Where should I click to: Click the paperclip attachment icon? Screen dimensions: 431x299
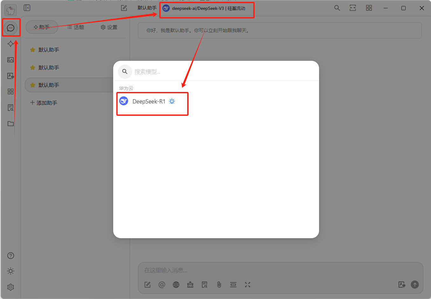pyautogui.click(x=219, y=285)
